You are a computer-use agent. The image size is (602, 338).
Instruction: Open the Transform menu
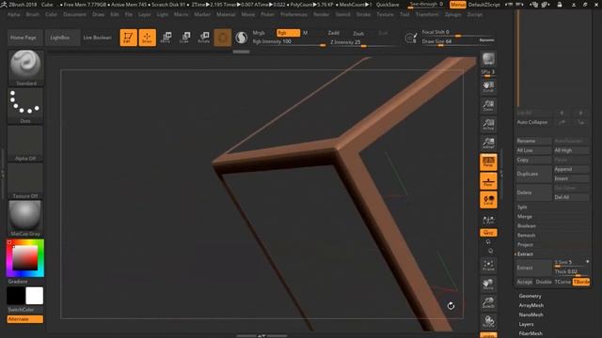[x=427, y=14]
